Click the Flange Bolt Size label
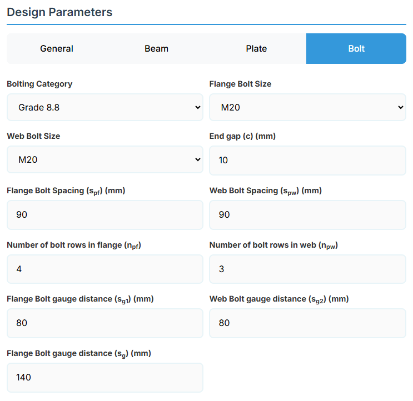 click(x=240, y=84)
